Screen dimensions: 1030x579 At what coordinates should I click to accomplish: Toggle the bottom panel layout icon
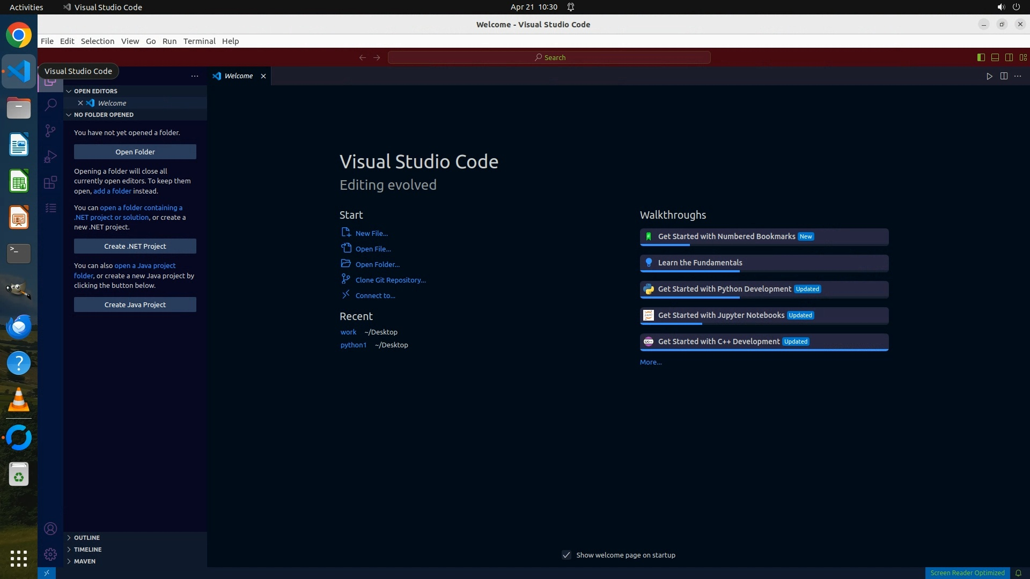(x=995, y=57)
